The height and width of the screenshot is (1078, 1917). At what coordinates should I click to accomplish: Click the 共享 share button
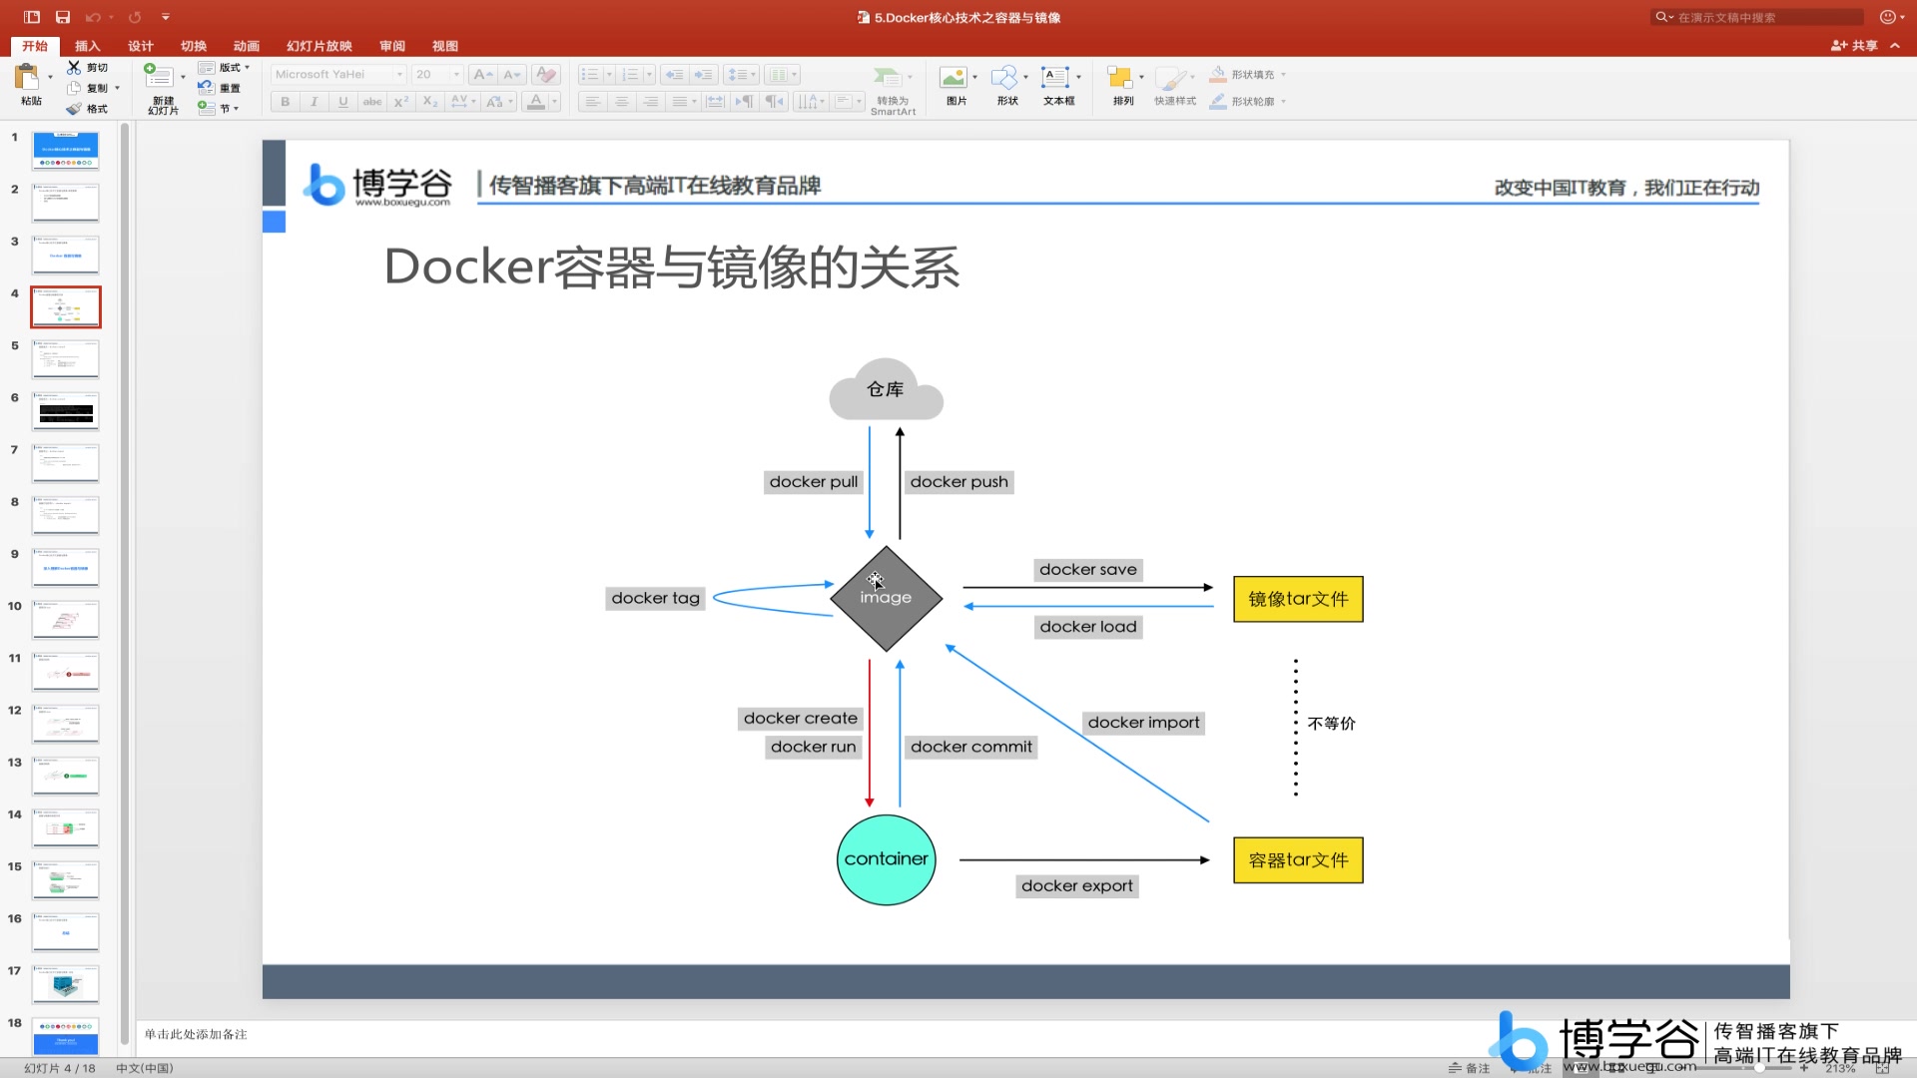1855,46
